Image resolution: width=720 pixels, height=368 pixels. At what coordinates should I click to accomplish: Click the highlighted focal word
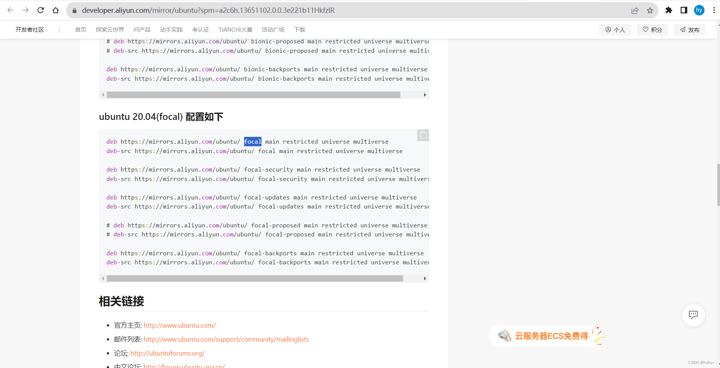point(252,142)
